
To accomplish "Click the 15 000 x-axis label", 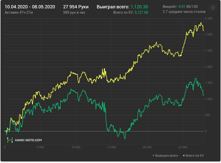I will (111, 147).
